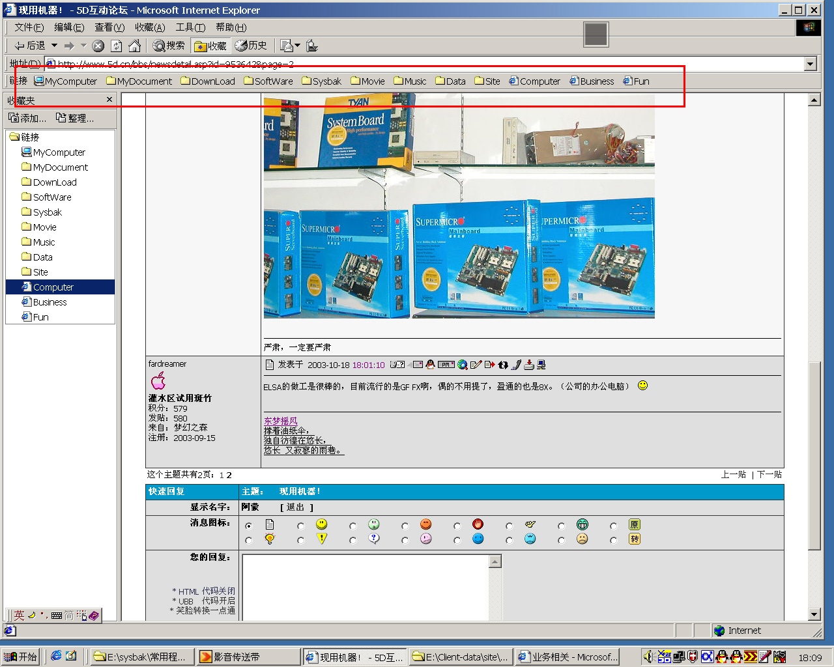Open SoftWare folder in links bar
The width and height of the screenshot is (834, 667).
click(268, 81)
